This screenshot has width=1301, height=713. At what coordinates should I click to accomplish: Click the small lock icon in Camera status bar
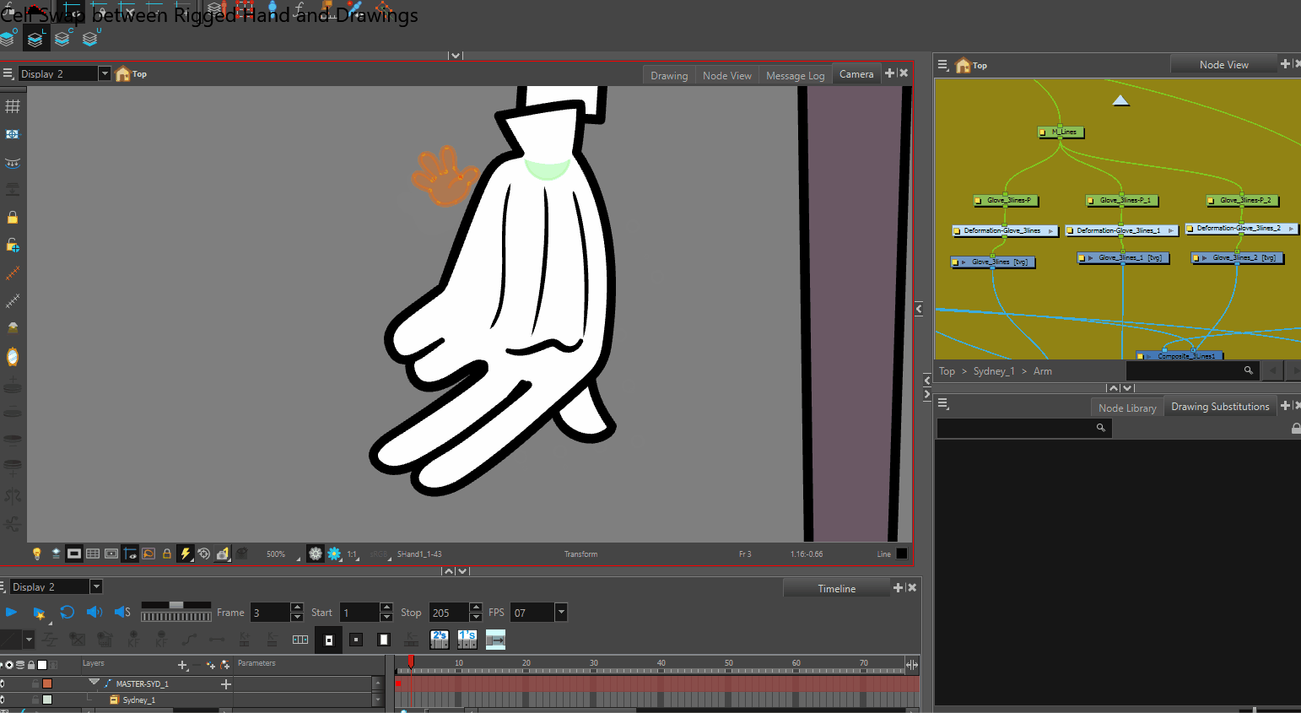tap(167, 554)
